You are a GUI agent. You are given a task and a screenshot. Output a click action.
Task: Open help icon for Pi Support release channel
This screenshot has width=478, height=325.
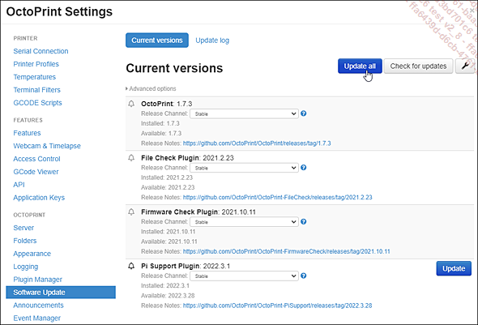303,276
